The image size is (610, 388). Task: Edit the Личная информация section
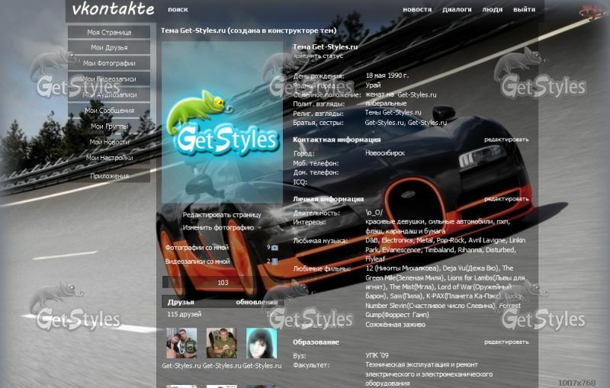pyautogui.click(x=506, y=199)
